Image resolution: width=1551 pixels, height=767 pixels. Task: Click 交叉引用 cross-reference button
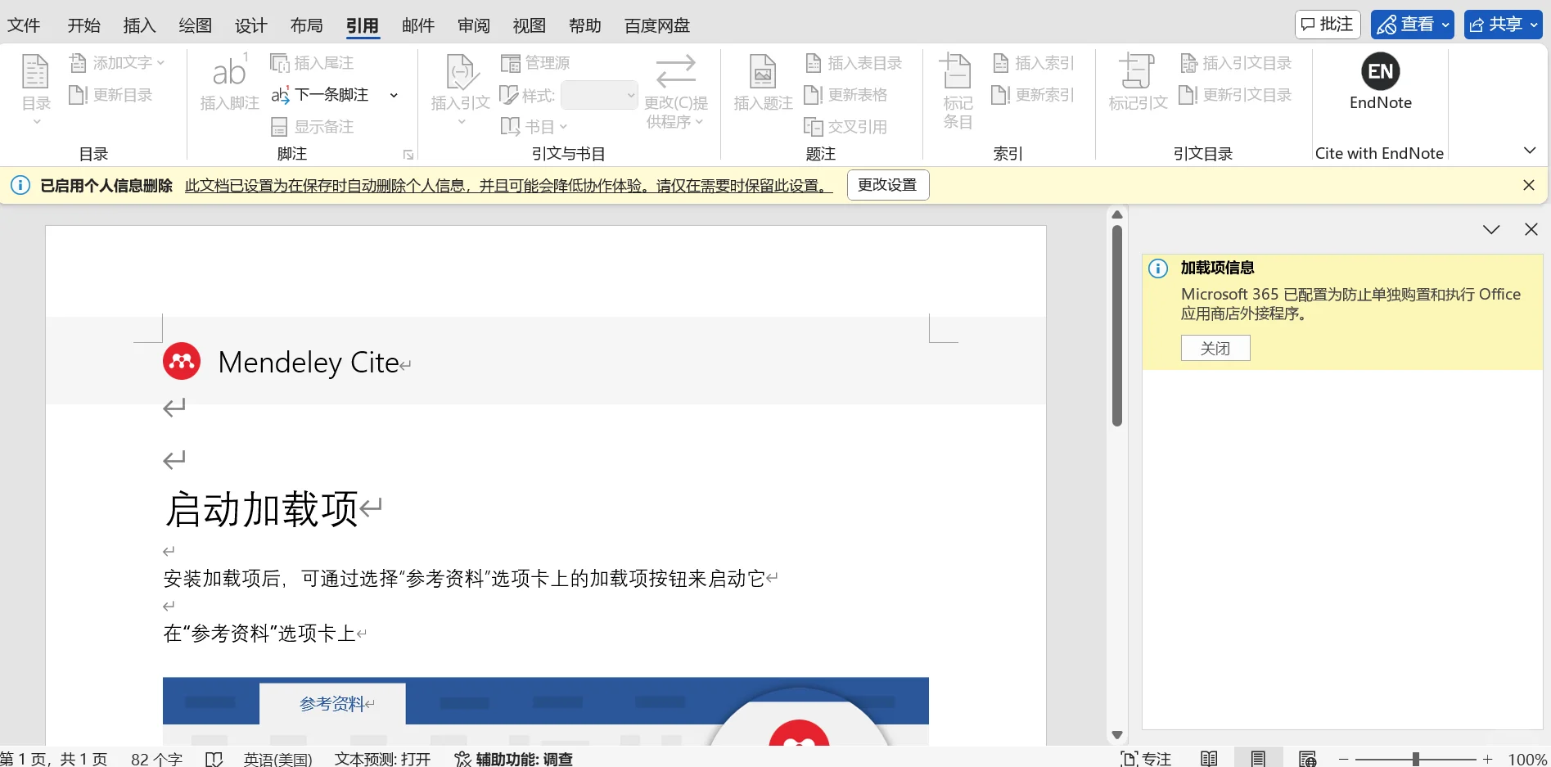(x=846, y=127)
